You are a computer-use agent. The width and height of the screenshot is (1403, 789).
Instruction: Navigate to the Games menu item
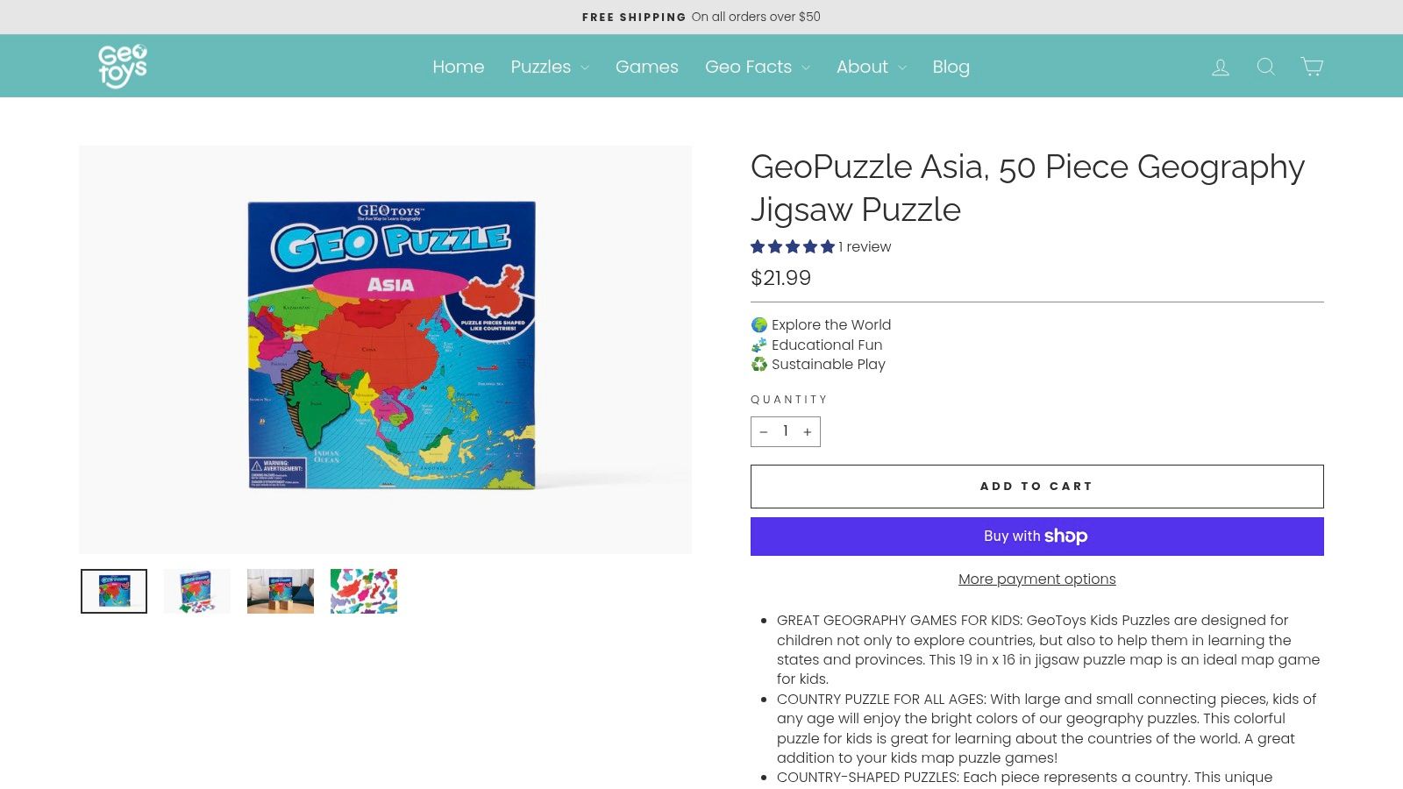pyautogui.click(x=647, y=67)
